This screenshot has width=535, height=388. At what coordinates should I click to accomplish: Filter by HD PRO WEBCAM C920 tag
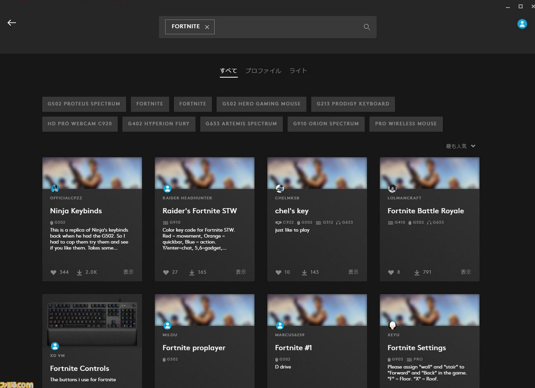80,124
